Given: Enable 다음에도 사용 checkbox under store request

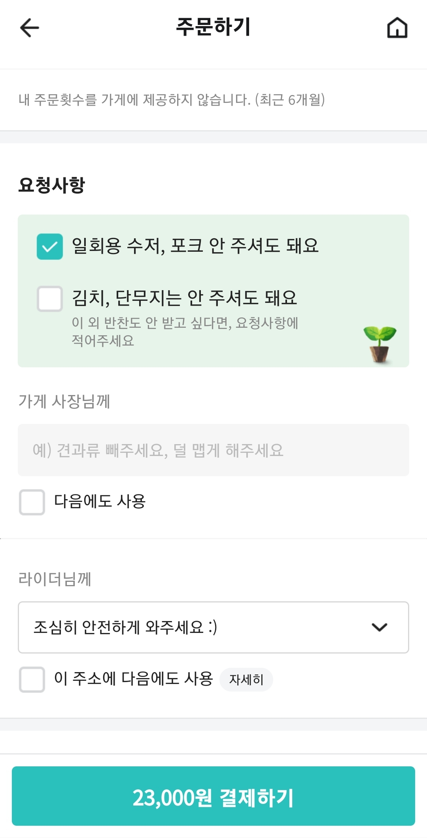Looking at the screenshot, I should (x=32, y=502).
